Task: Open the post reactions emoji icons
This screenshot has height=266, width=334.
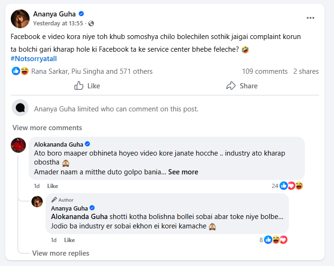Action: (x=20, y=71)
